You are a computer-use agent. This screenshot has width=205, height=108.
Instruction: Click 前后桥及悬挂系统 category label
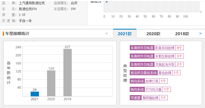144,73
